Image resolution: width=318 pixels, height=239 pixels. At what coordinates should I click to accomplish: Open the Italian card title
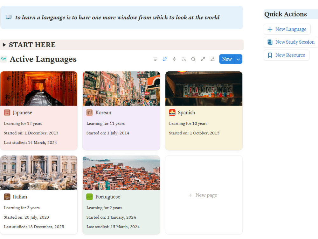[20, 197]
